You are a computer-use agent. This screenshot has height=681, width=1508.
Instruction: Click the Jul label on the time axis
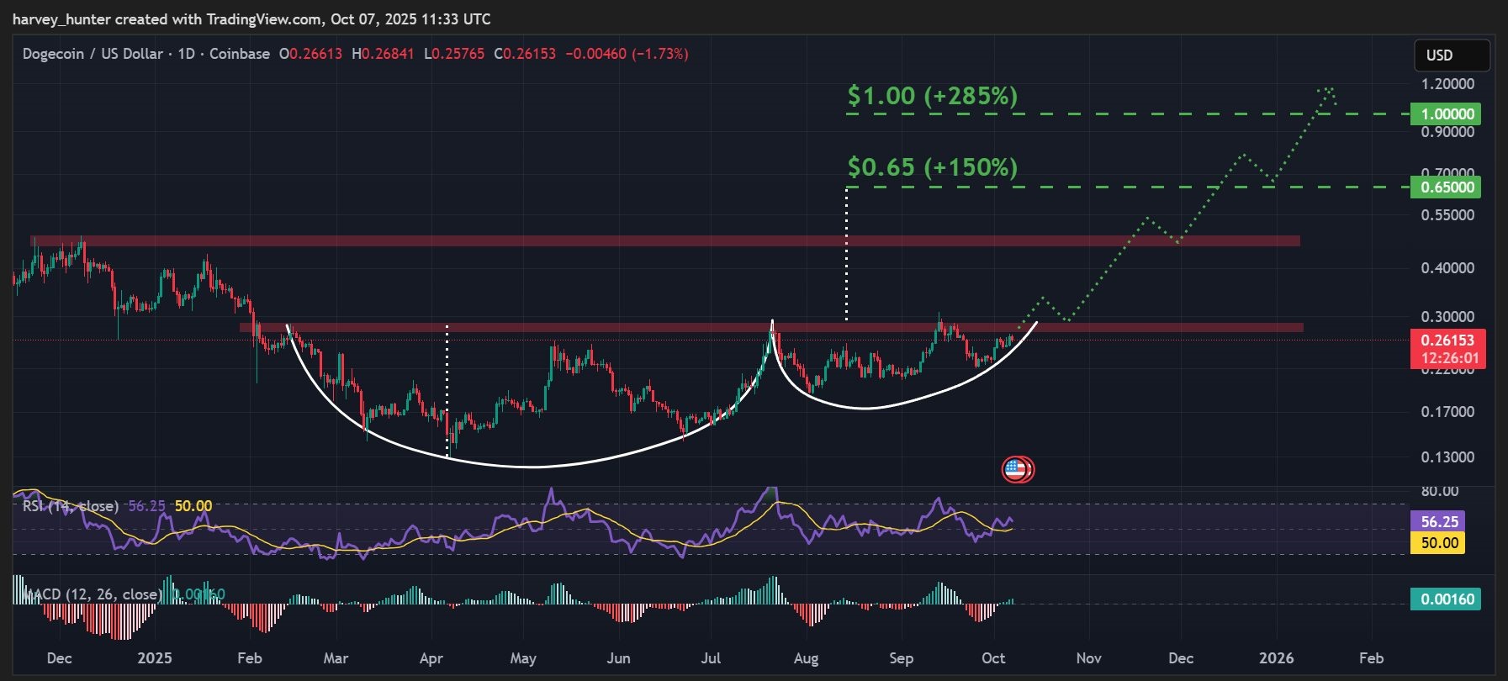click(x=711, y=658)
